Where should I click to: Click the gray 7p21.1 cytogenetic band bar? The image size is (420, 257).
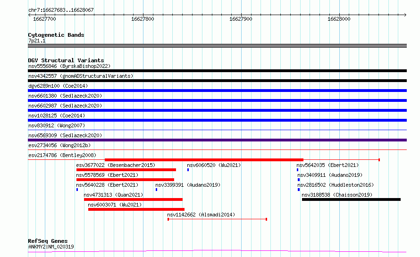[217, 46]
